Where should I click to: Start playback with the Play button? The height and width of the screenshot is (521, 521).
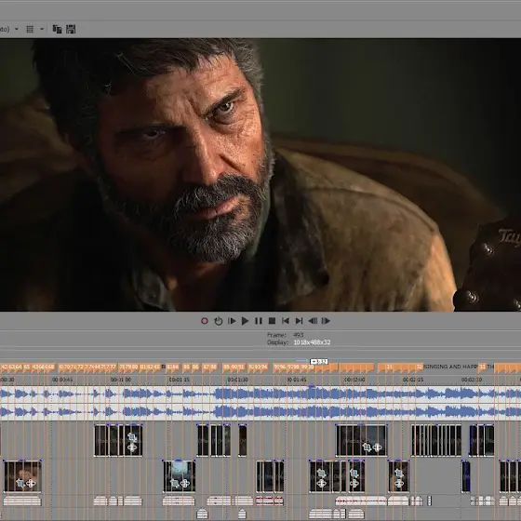tap(246, 321)
